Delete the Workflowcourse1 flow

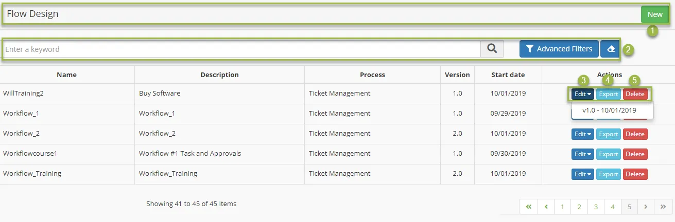coord(635,154)
